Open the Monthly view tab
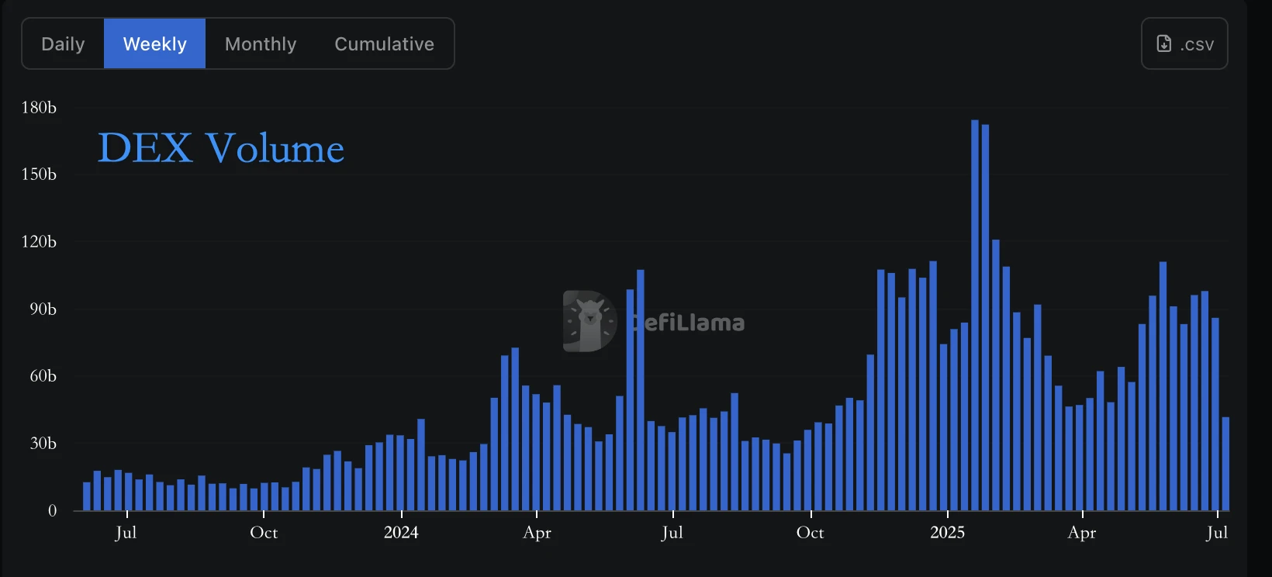 pyautogui.click(x=261, y=44)
